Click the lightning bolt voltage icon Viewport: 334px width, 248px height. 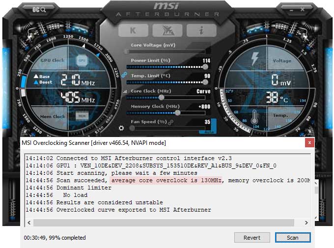255,59
